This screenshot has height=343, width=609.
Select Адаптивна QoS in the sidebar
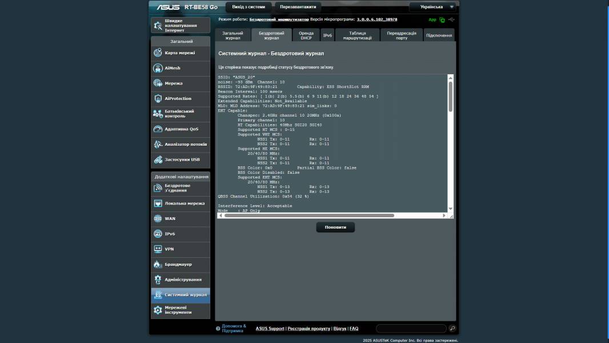(x=182, y=129)
